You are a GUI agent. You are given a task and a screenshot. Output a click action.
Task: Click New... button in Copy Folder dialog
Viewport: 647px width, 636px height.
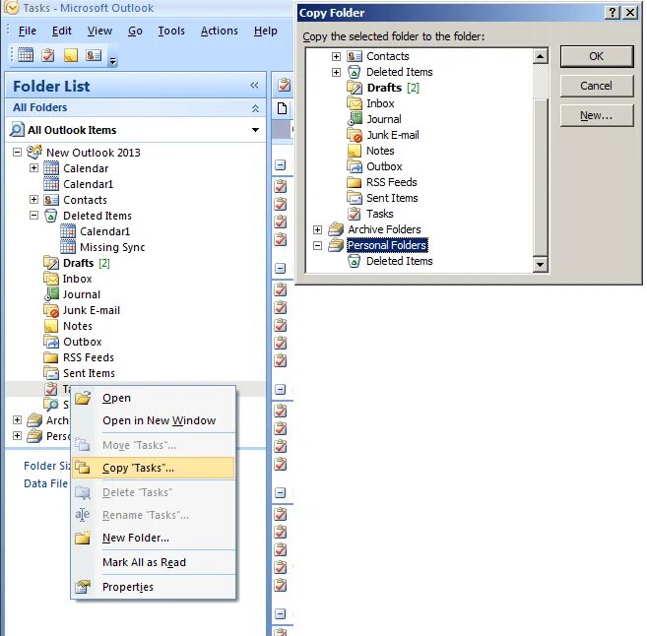596,115
